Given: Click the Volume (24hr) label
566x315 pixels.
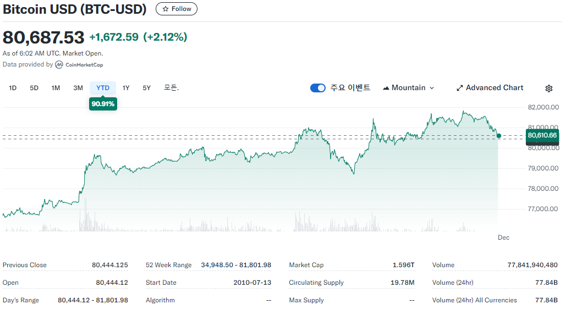Looking at the screenshot, I should (453, 283).
